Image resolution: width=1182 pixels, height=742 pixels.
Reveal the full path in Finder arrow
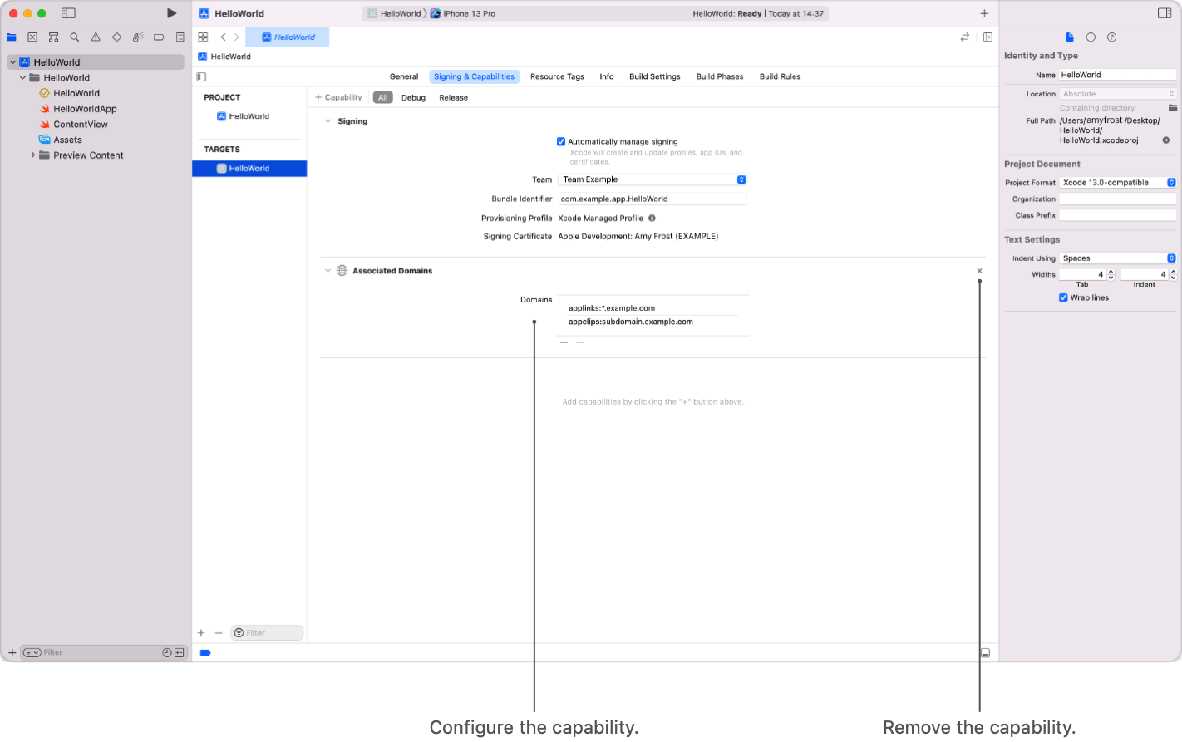(x=1166, y=140)
